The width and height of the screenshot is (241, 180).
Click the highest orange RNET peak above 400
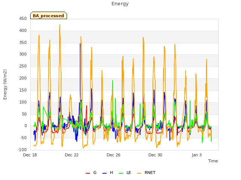tap(60, 25)
